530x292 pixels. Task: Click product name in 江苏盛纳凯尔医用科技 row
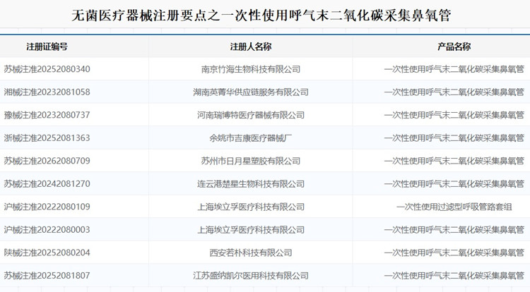[x=454, y=276]
